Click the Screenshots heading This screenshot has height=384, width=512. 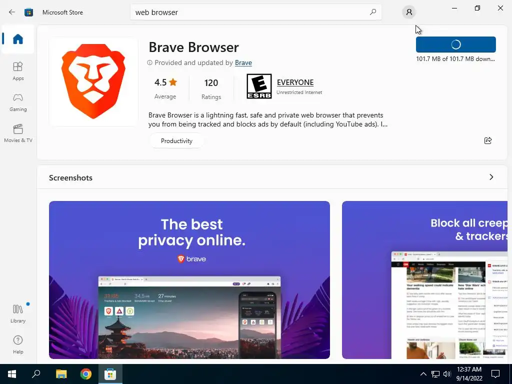pyautogui.click(x=70, y=177)
